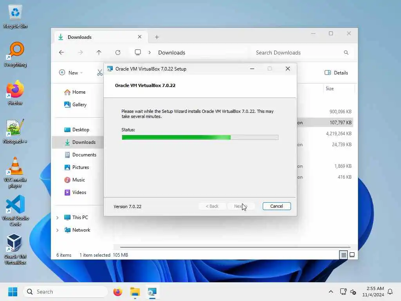Open the Windows Start menu
This screenshot has width=401, height=301.
[x=13, y=292]
